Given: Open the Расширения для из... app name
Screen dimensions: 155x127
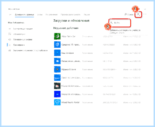Looking at the screenshot, I should pyautogui.click(x=71, y=61).
